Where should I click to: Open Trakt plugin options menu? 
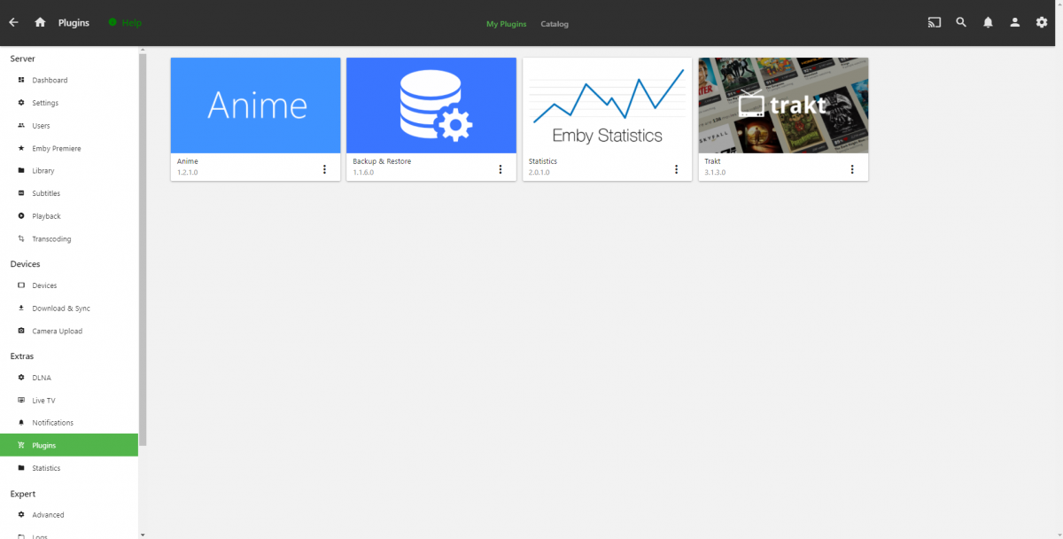(852, 169)
